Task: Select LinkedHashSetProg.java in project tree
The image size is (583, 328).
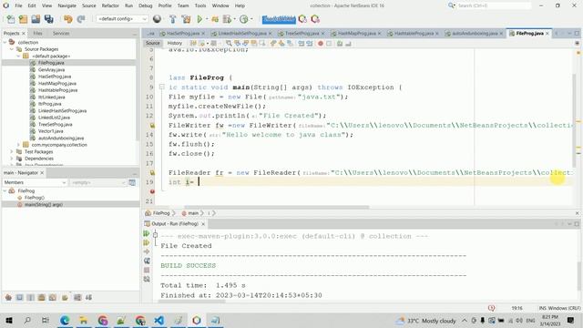Action: (x=62, y=111)
